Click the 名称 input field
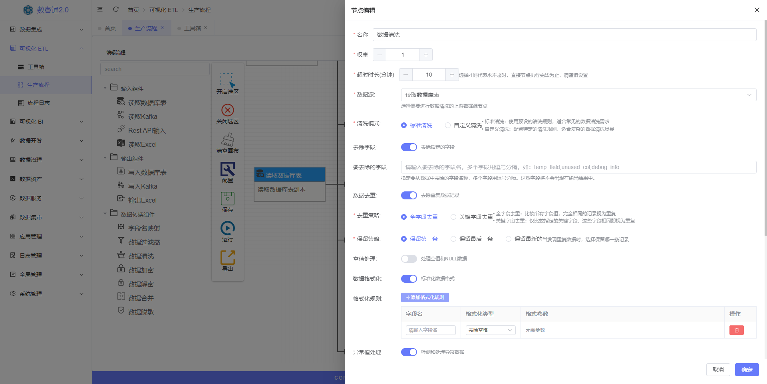Viewport: 767px width, 384px height. 564,35
